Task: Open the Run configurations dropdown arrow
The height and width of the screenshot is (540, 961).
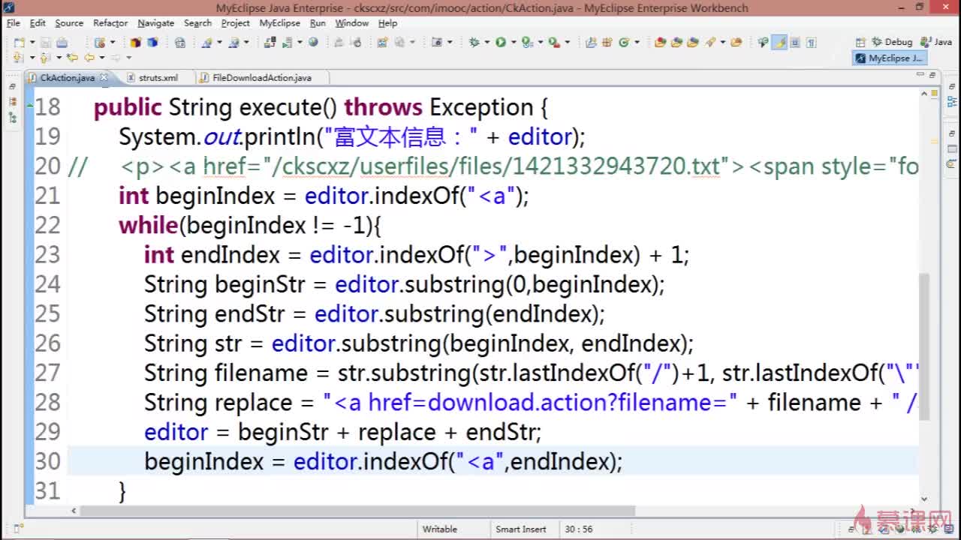Action: 514,42
